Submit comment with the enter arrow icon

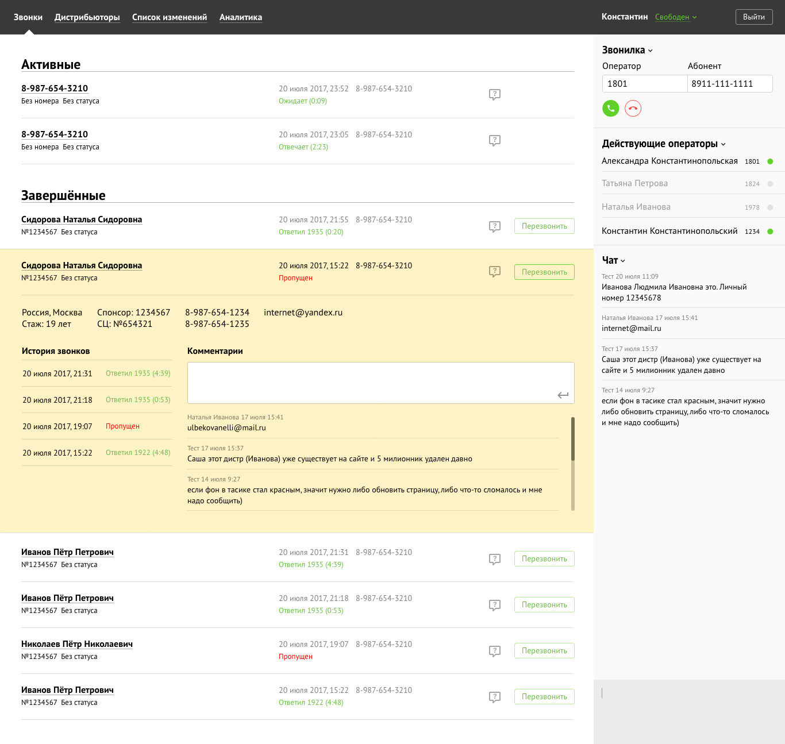click(x=563, y=395)
